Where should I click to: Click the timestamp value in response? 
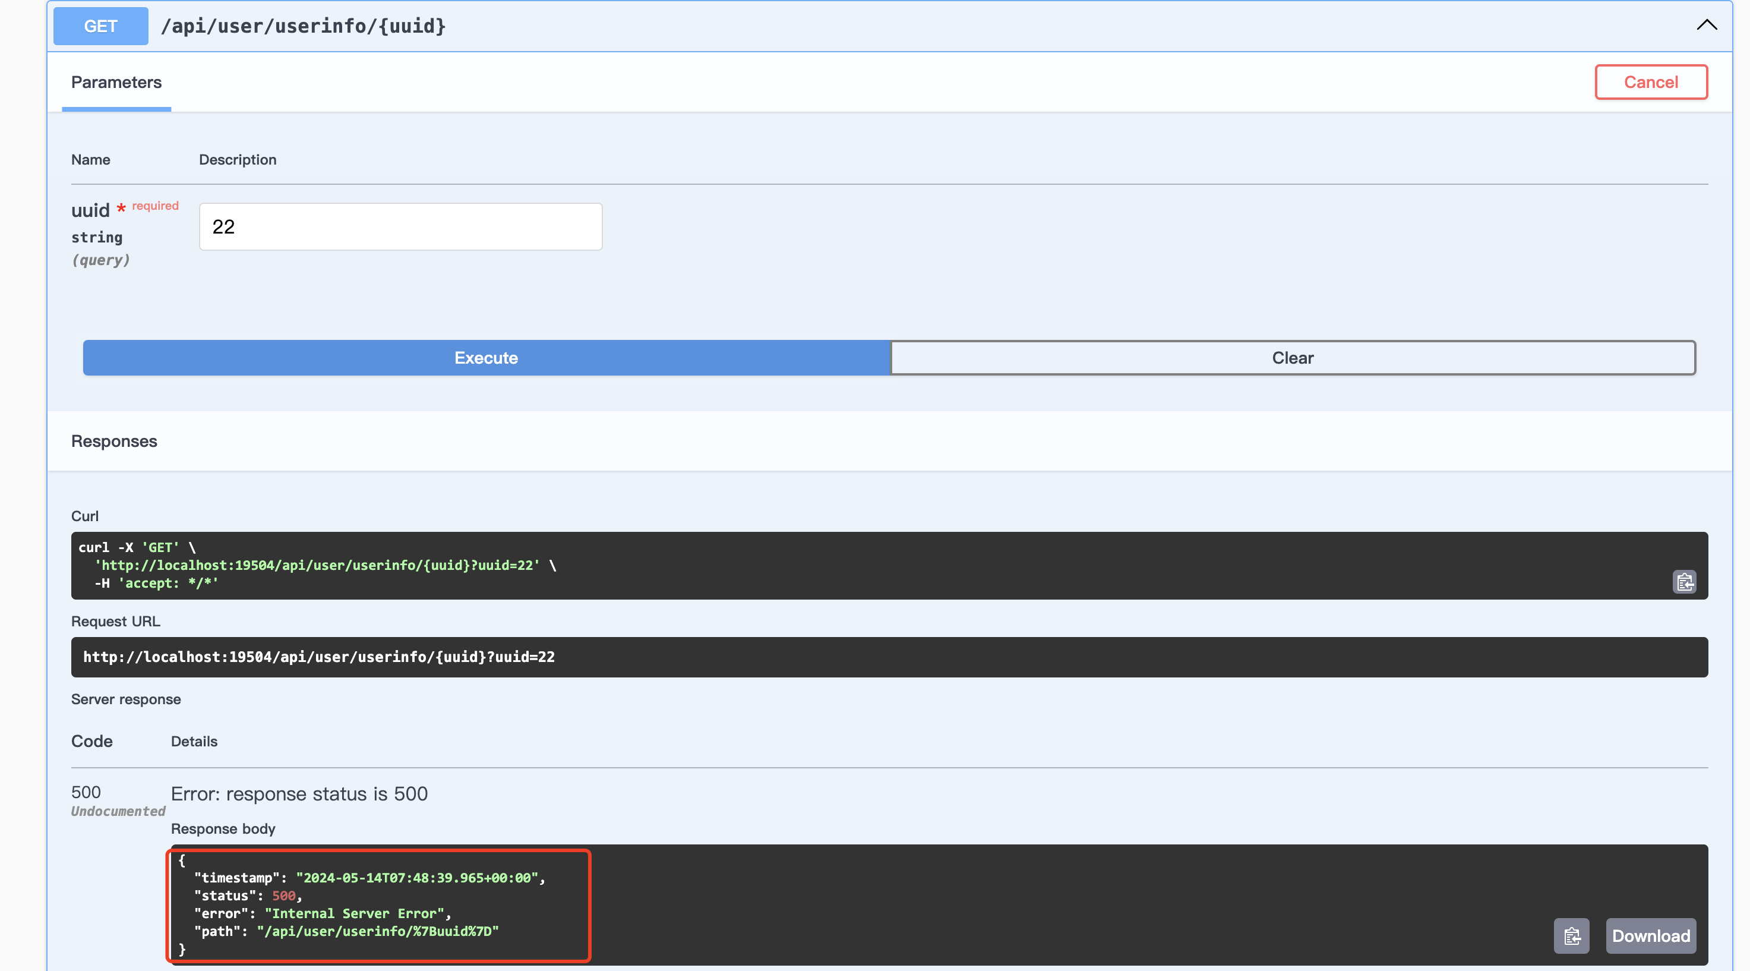tap(416, 878)
